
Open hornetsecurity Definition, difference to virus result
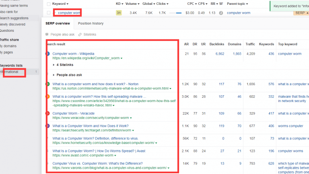tap(95, 139)
